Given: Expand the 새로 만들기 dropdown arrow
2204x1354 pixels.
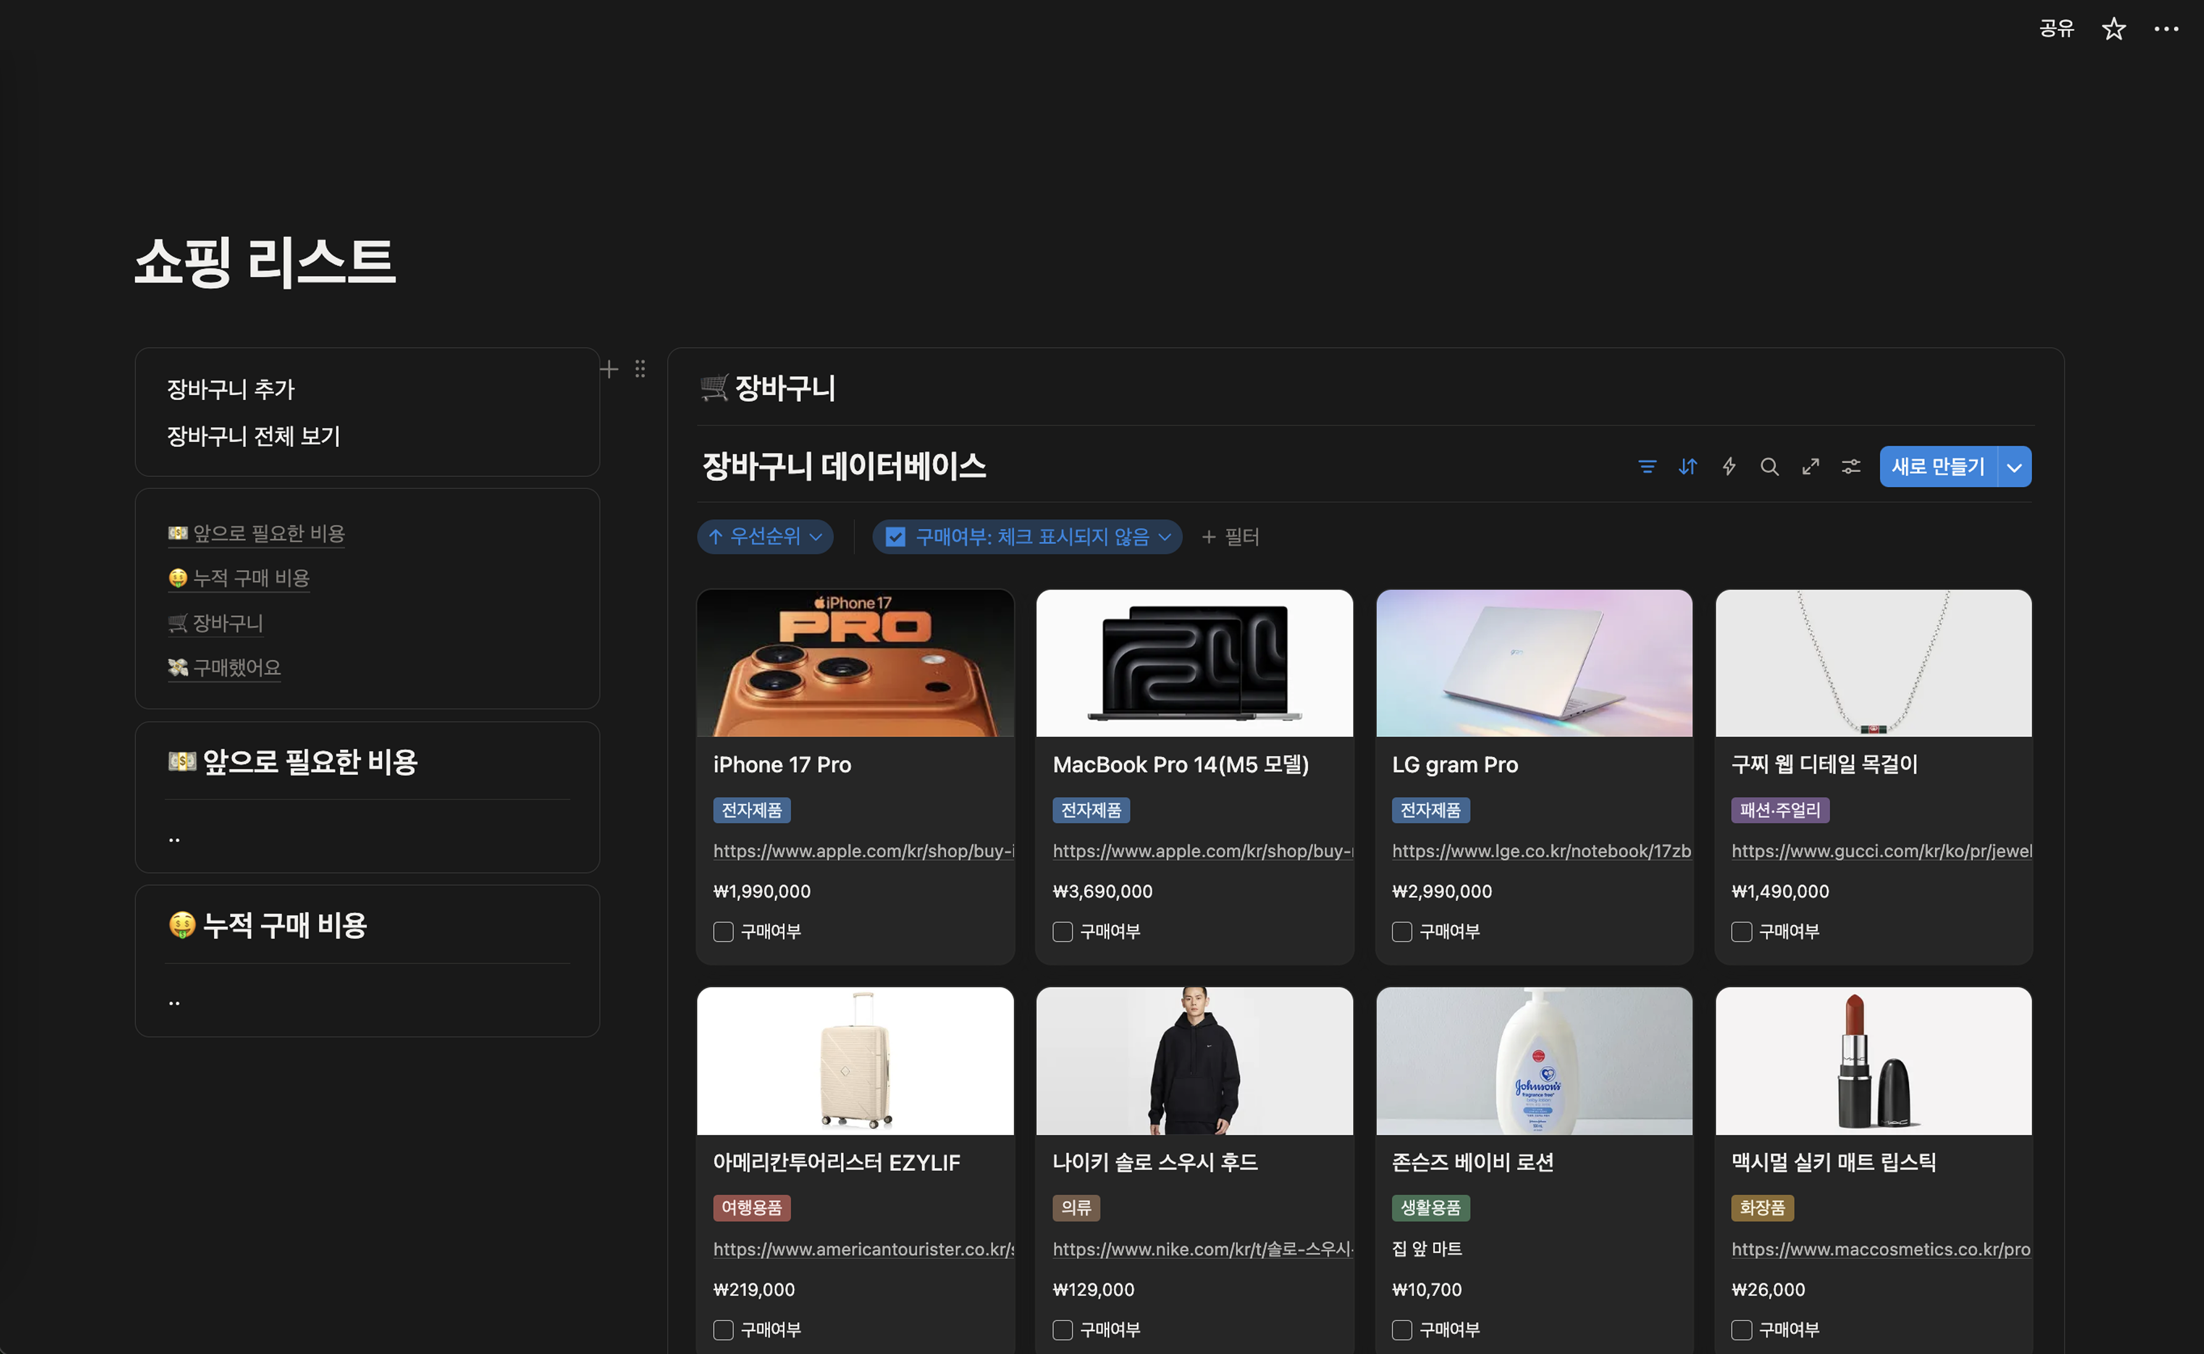Looking at the screenshot, I should point(2014,466).
